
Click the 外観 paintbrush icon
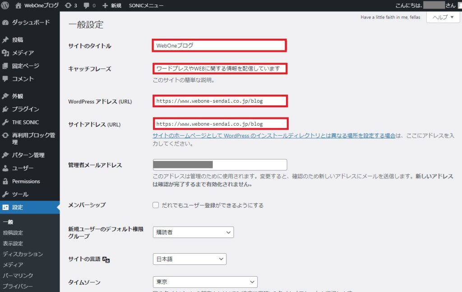pos(5,96)
